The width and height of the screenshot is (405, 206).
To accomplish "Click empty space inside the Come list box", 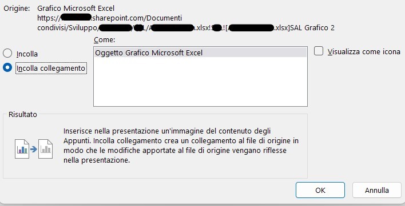I will click(x=200, y=81).
